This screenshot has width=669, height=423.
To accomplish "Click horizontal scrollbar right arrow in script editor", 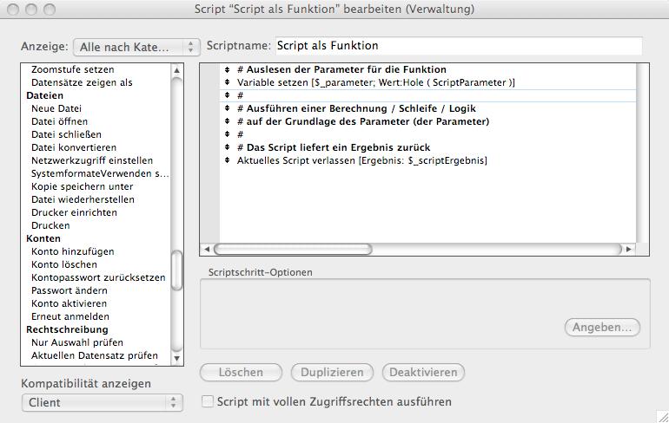I will 628,249.
